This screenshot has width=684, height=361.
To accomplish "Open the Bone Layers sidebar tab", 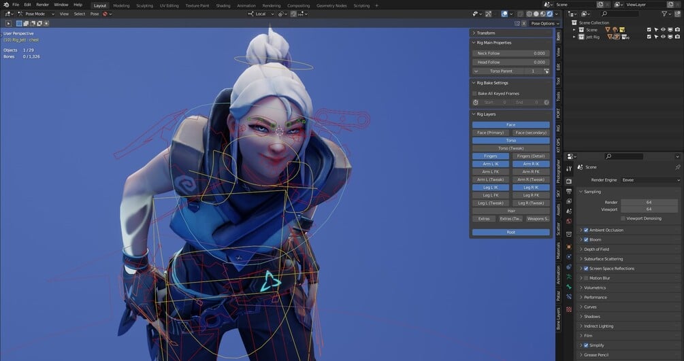I will coord(558,319).
